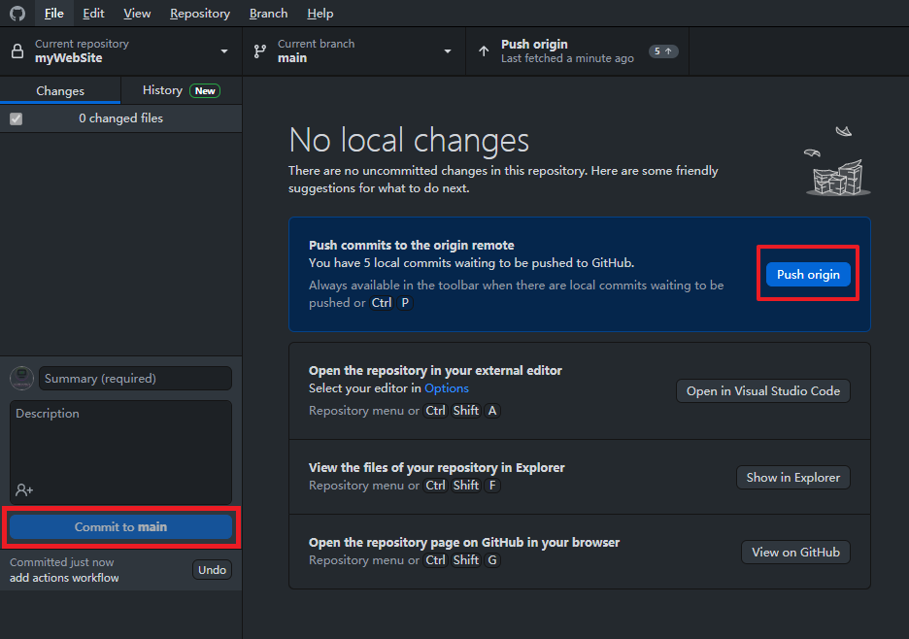Open the Branch menu

pyautogui.click(x=268, y=14)
